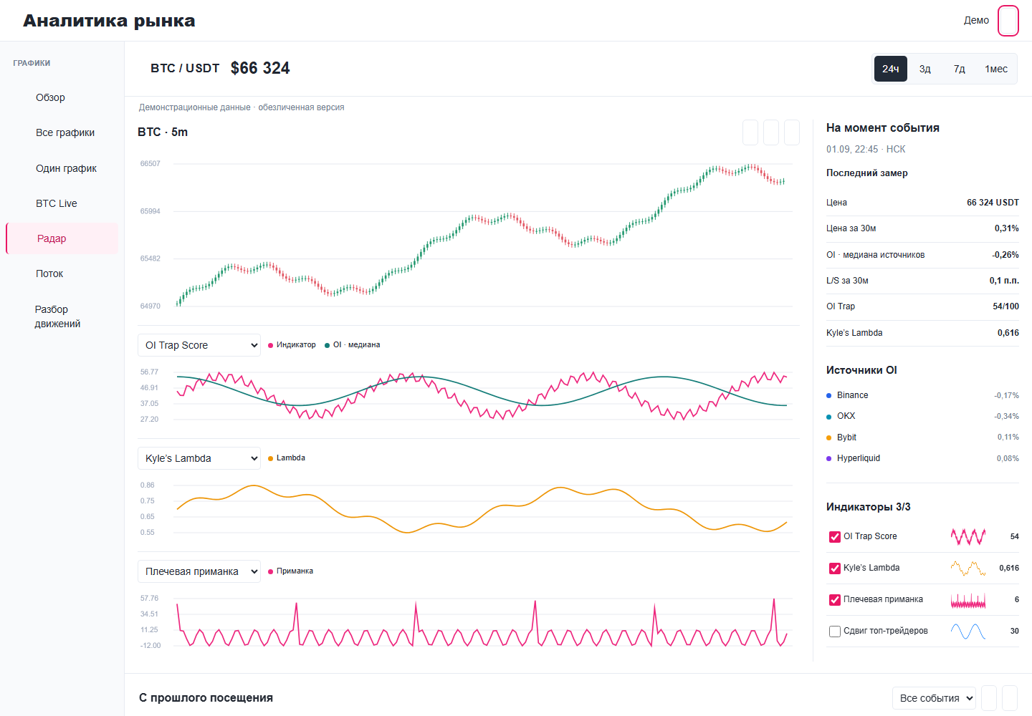Choose the 1мес time range
1032x716 pixels.
[x=996, y=69]
